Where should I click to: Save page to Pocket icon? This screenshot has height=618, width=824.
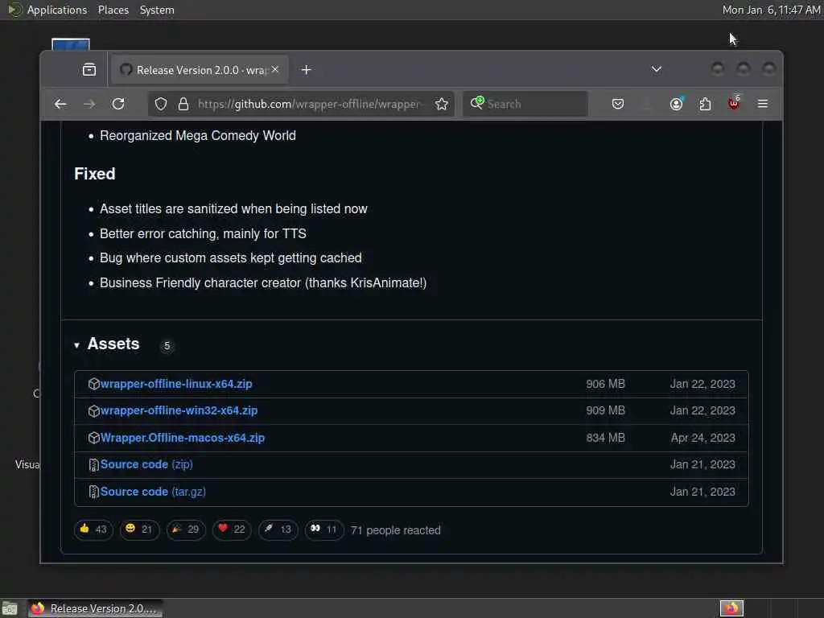(618, 104)
